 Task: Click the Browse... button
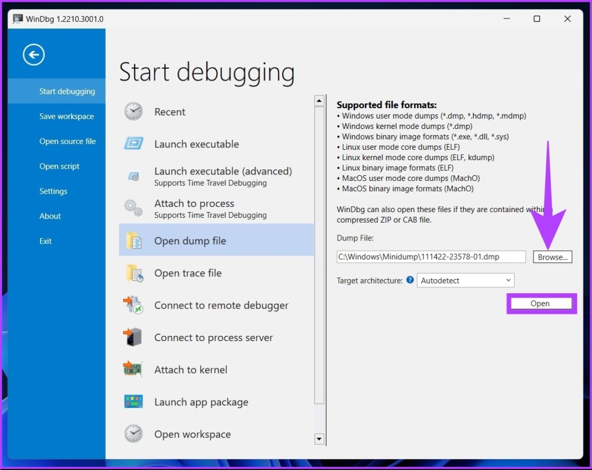pyautogui.click(x=552, y=257)
